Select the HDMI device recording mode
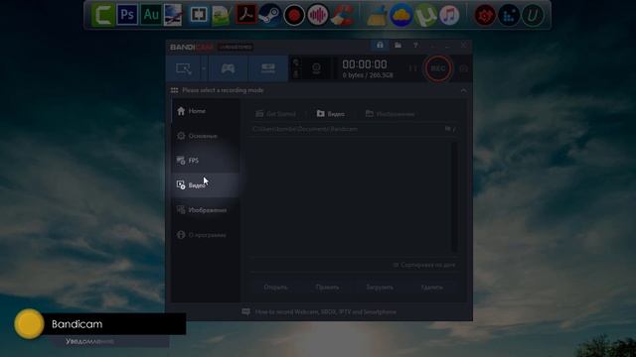The height and width of the screenshot is (357, 636). tap(268, 68)
